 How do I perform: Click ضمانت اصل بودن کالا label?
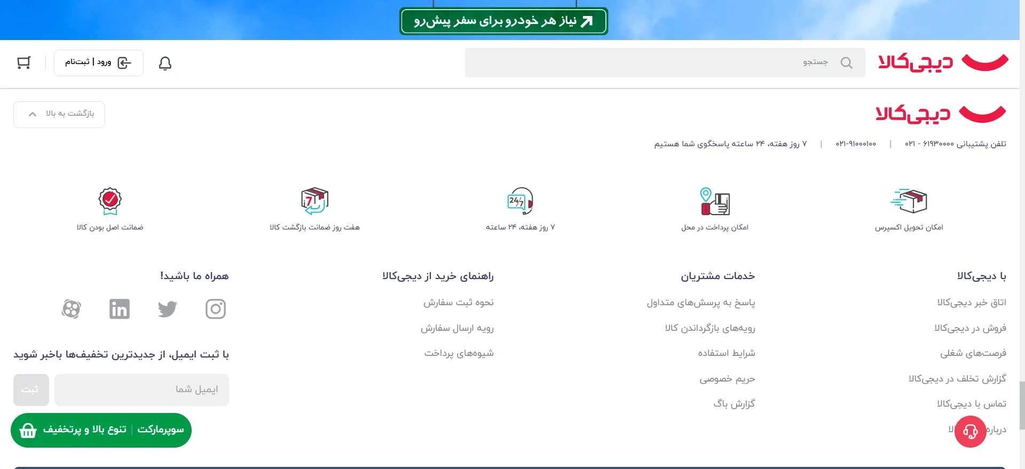click(x=110, y=228)
